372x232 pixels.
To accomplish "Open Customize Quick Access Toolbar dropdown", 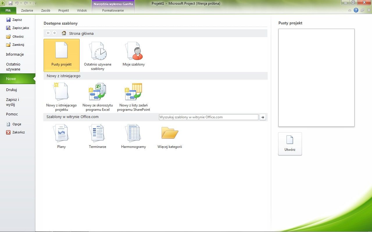I will coord(35,3).
